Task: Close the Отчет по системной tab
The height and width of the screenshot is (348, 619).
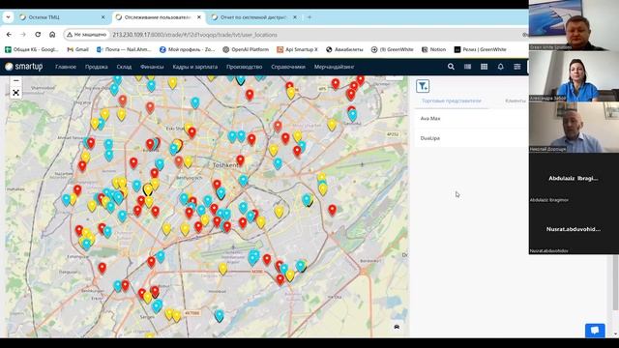Action: pyautogui.click(x=295, y=17)
